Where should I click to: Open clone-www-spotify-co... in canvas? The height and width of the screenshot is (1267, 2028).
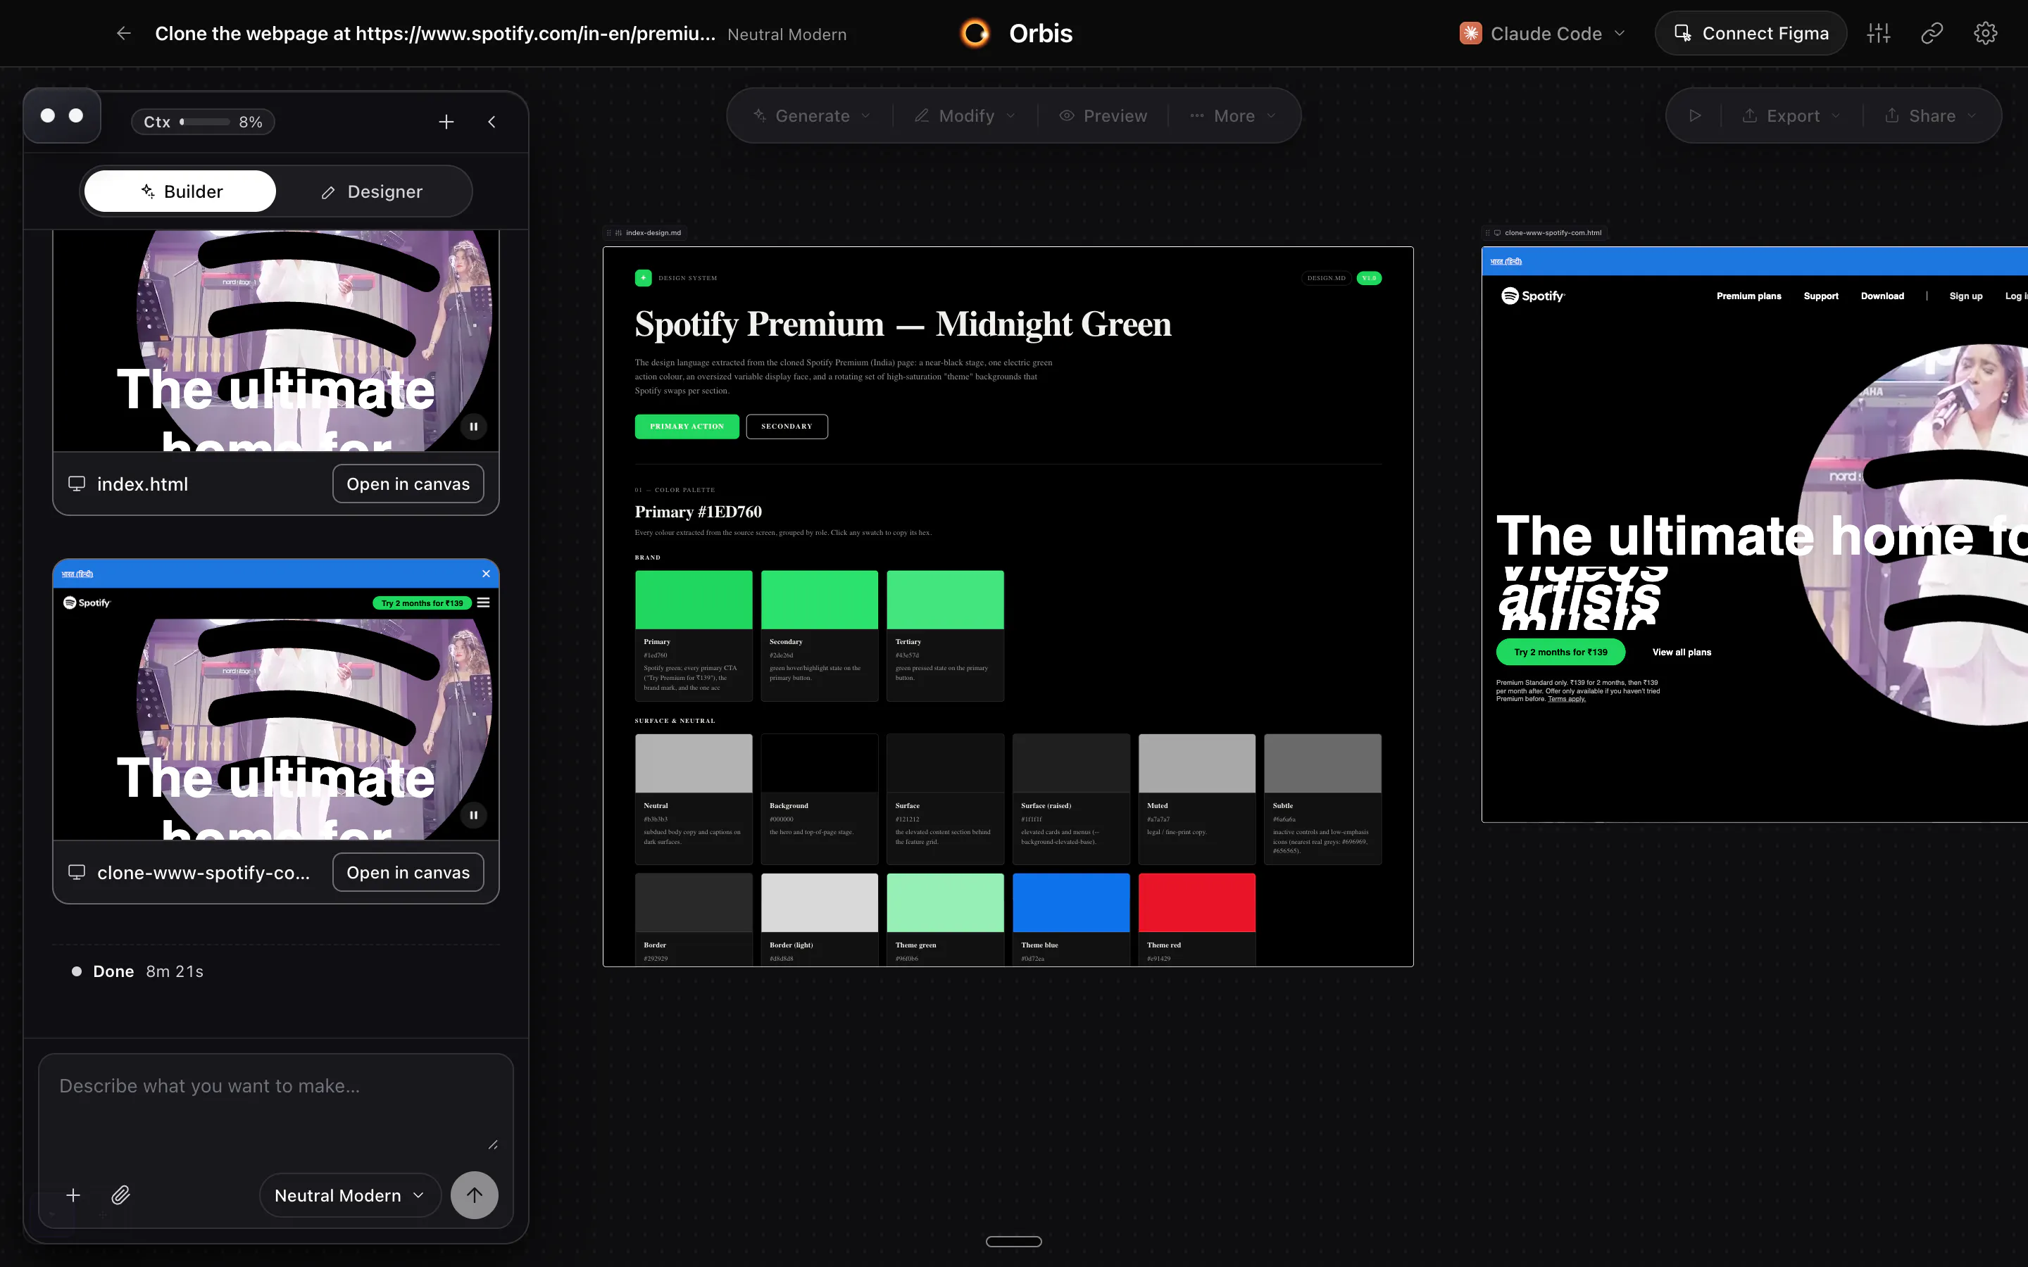[x=408, y=872]
